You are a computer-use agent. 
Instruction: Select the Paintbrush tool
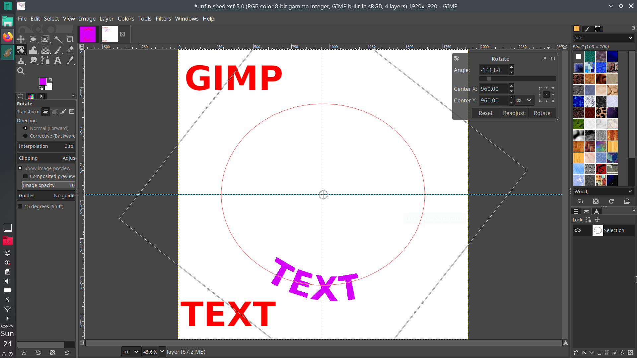click(58, 50)
